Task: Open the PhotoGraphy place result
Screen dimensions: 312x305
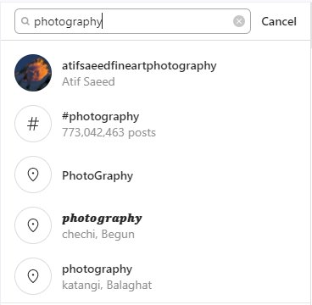Action: click(156, 175)
